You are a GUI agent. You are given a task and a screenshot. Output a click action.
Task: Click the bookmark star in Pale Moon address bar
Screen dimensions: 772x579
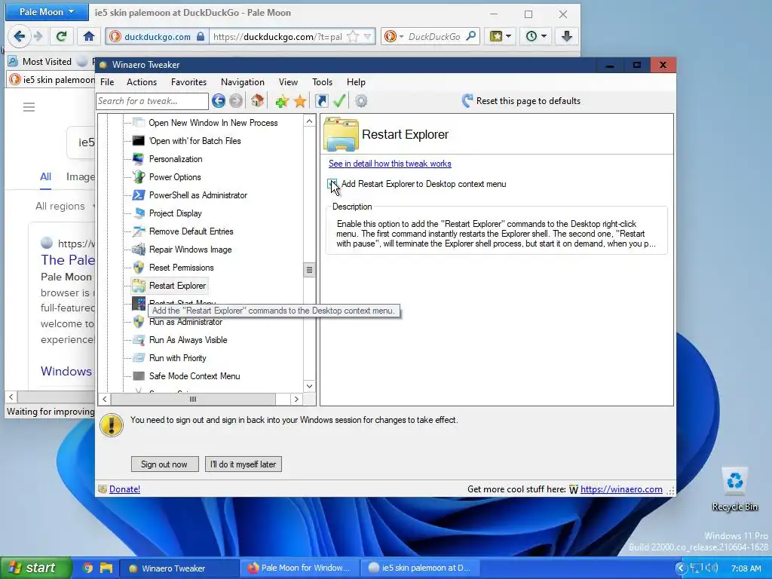tap(353, 36)
